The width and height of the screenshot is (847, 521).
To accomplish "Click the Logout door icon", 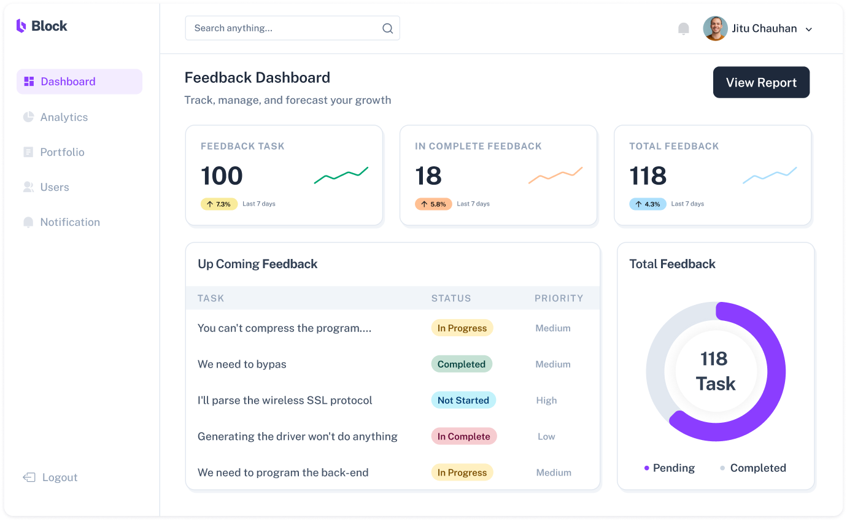I will [29, 477].
